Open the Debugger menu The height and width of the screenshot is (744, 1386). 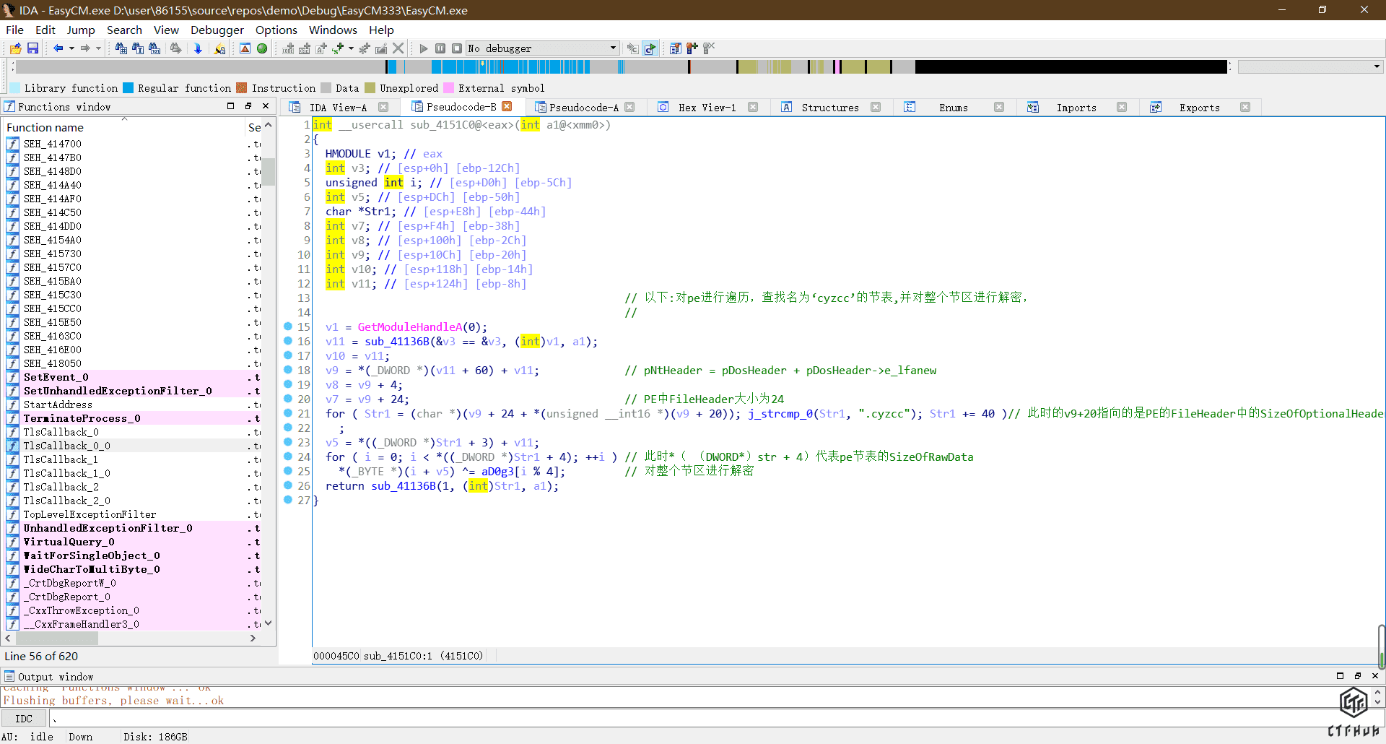[x=217, y=30]
